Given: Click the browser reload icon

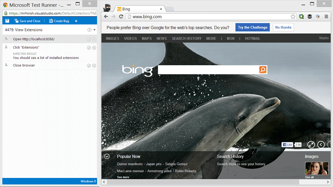Looking at the screenshot, I should tap(121, 17).
